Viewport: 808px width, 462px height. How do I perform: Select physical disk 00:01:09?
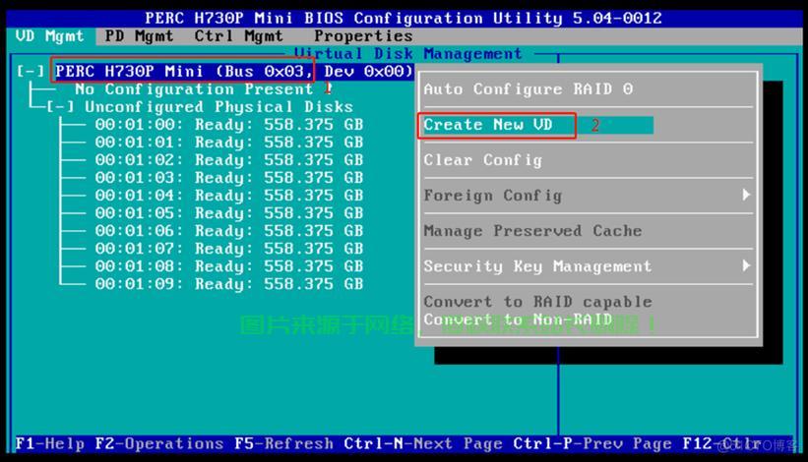tap(228, 284)
